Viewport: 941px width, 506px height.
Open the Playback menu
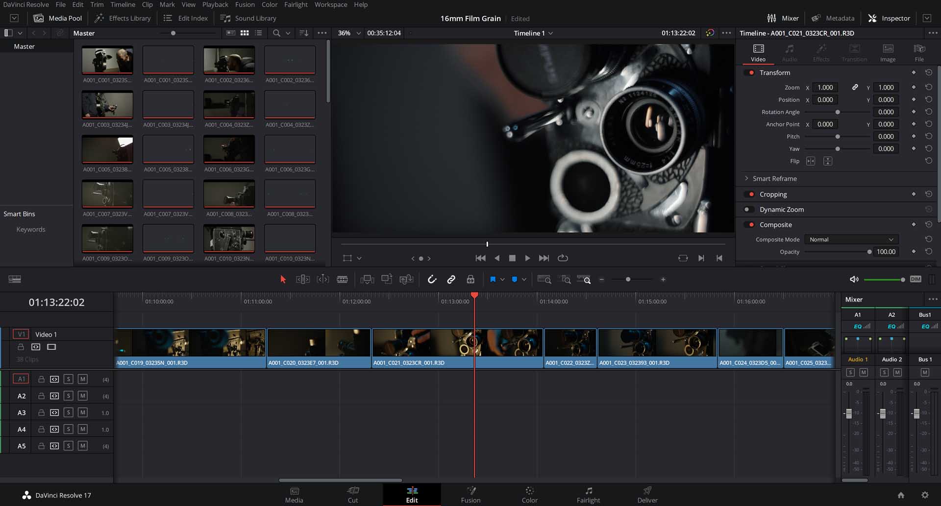tap(215, 4)
